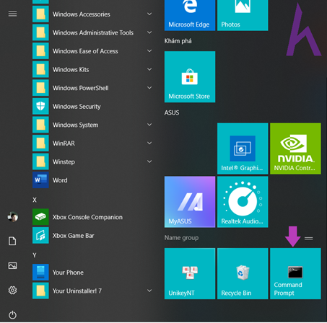Open NVIDIA Control Panel tile
The image size is (327, 323).
295,149
